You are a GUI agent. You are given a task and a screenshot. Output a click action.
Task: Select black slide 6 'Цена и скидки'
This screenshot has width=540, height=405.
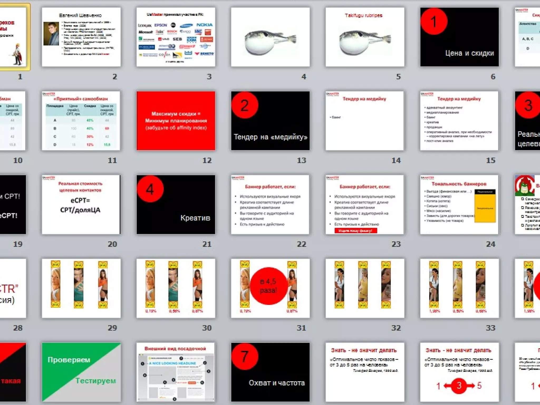[459, 37]
